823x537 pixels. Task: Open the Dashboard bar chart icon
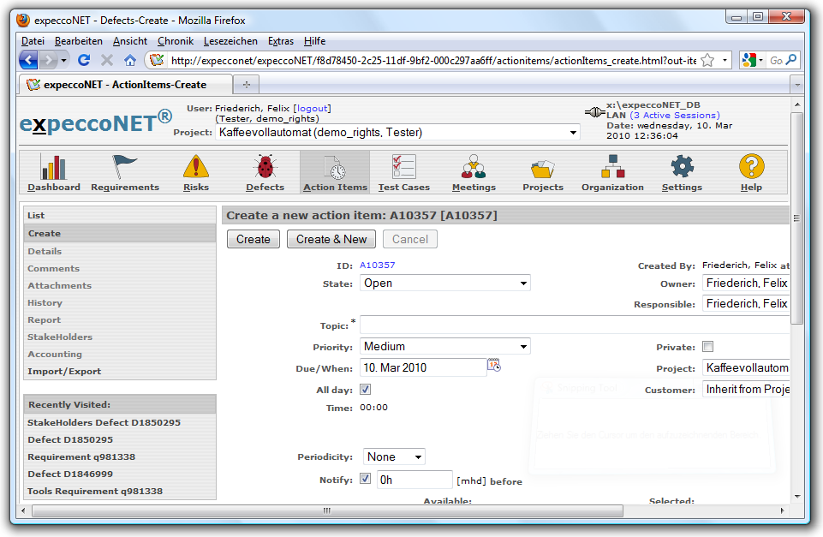(53, 167)
